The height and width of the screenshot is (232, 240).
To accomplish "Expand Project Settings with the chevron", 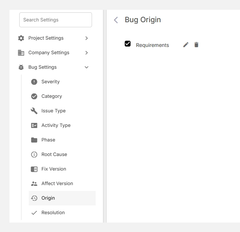I will click(x=87, y=38).
